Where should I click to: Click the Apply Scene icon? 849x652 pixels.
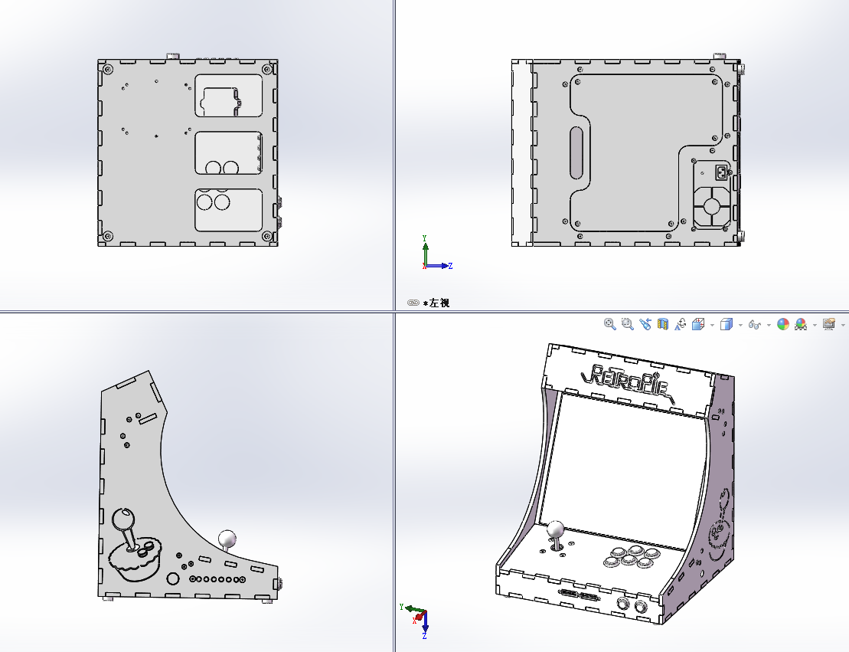(801, 324)
